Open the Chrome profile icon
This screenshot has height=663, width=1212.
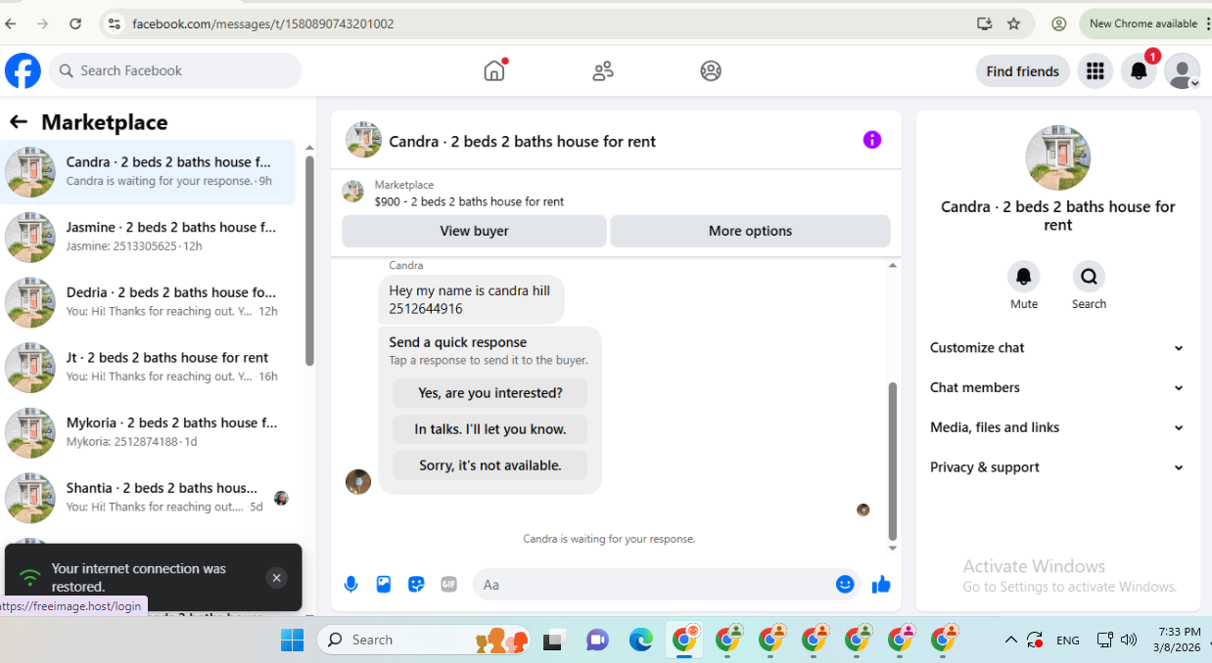[1058, 23]
